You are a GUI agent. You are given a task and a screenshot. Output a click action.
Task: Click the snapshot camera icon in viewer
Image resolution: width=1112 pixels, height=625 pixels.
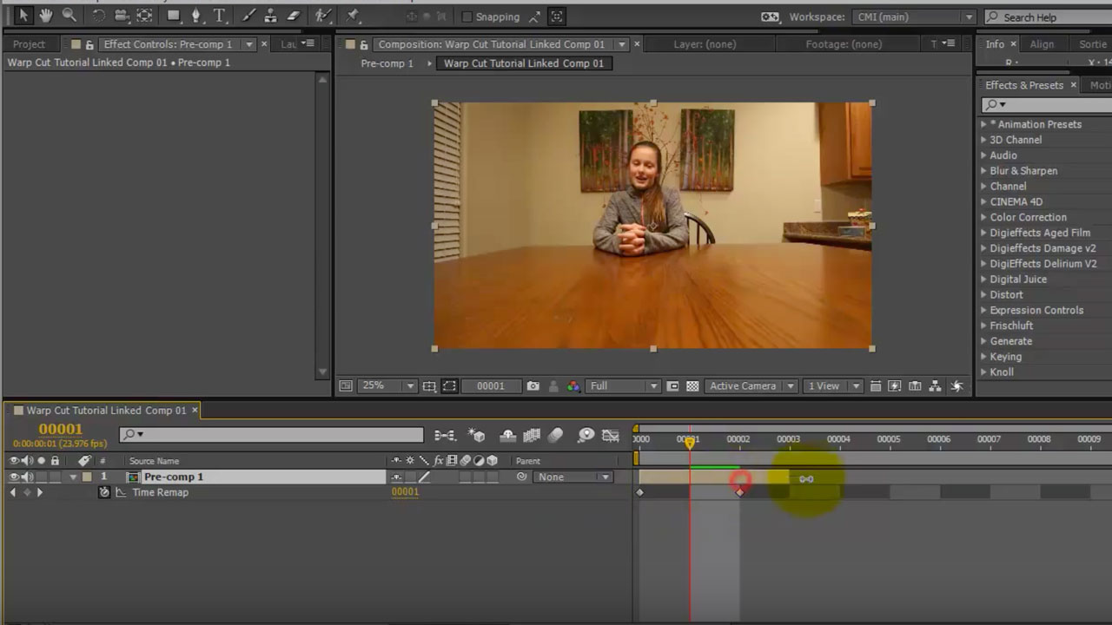533,386
